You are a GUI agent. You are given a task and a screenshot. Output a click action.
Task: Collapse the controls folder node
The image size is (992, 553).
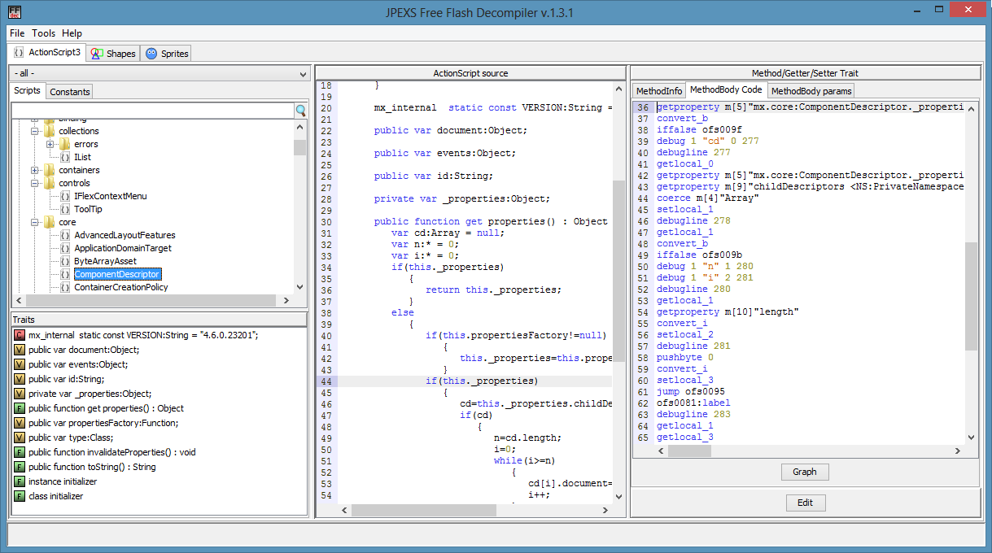coord(35,183)
